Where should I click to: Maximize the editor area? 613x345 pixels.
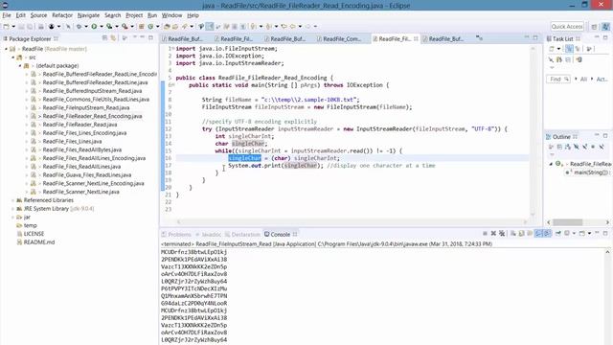(x=535, y=37)
